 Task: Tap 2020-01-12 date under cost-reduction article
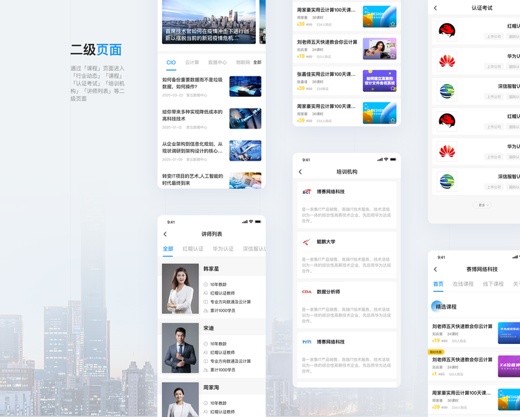tap(172, 127)
